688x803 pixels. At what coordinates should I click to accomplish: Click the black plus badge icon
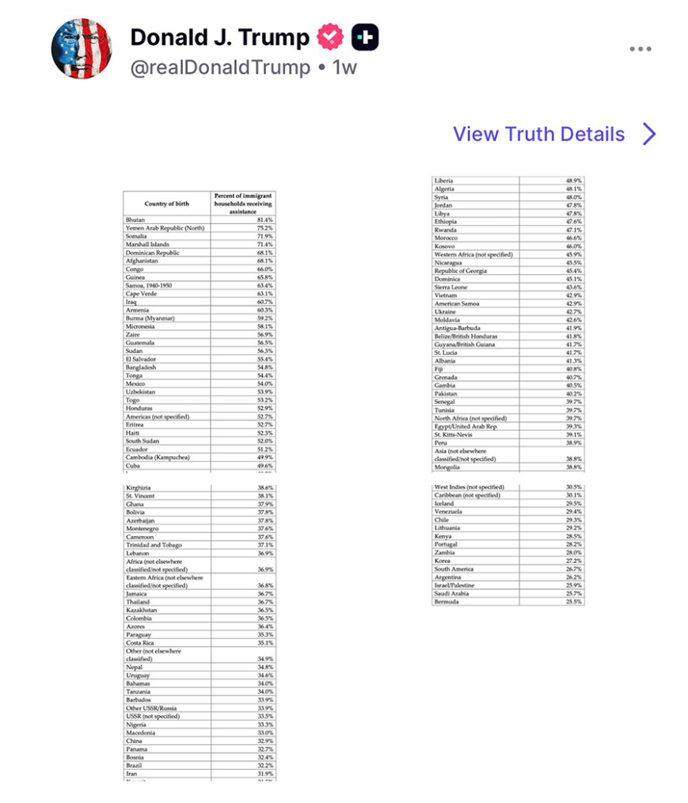(x=365, y=37)
